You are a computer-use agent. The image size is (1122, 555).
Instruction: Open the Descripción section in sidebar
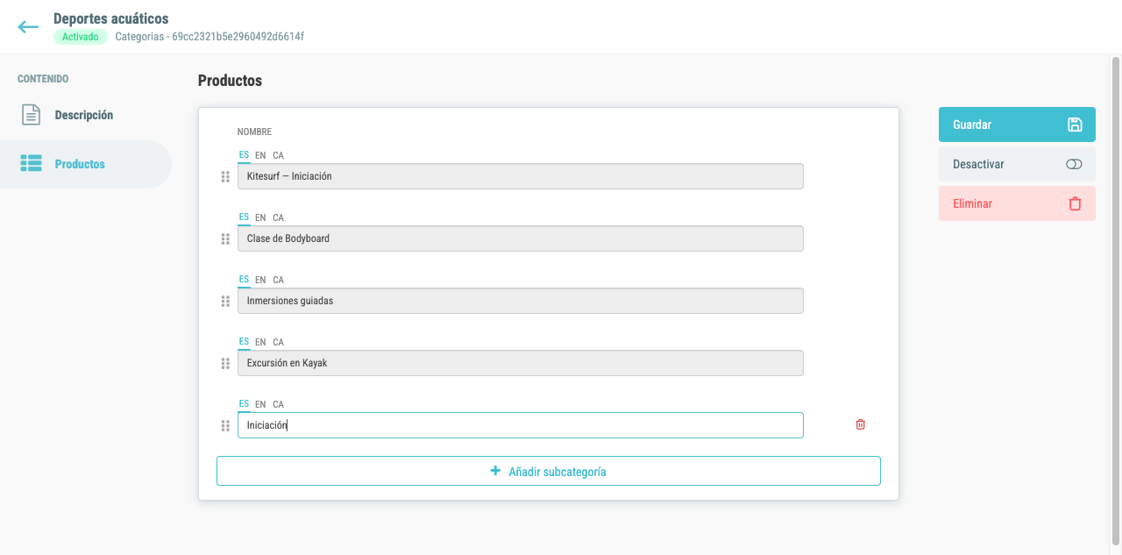(86, 115)
